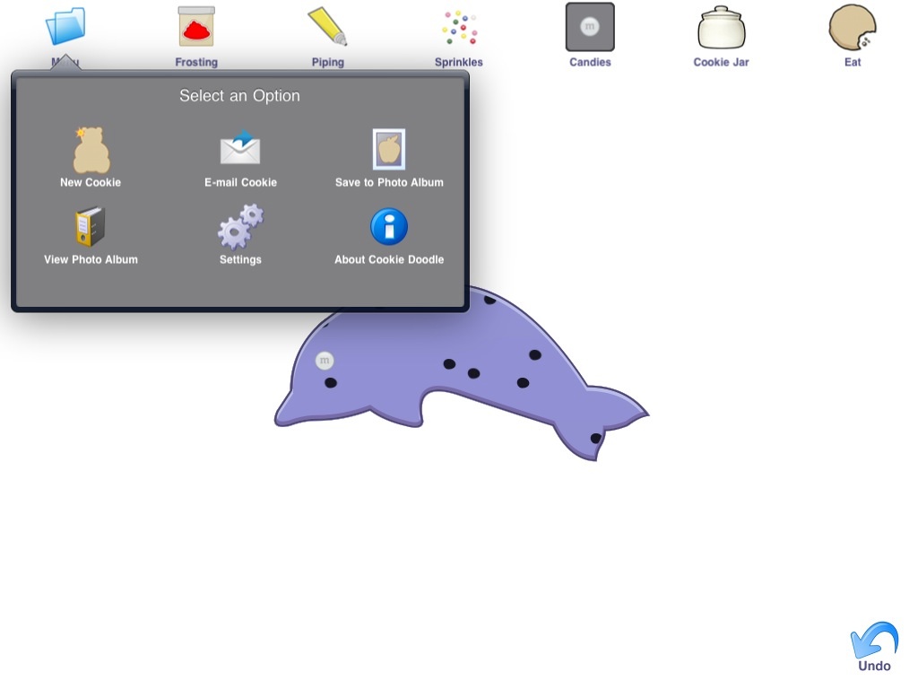The width and height of the screenshot is (918, 689).
Task: Click the gray m candy on dolphin
Action: pyautogui.click(x=325, y=361)
